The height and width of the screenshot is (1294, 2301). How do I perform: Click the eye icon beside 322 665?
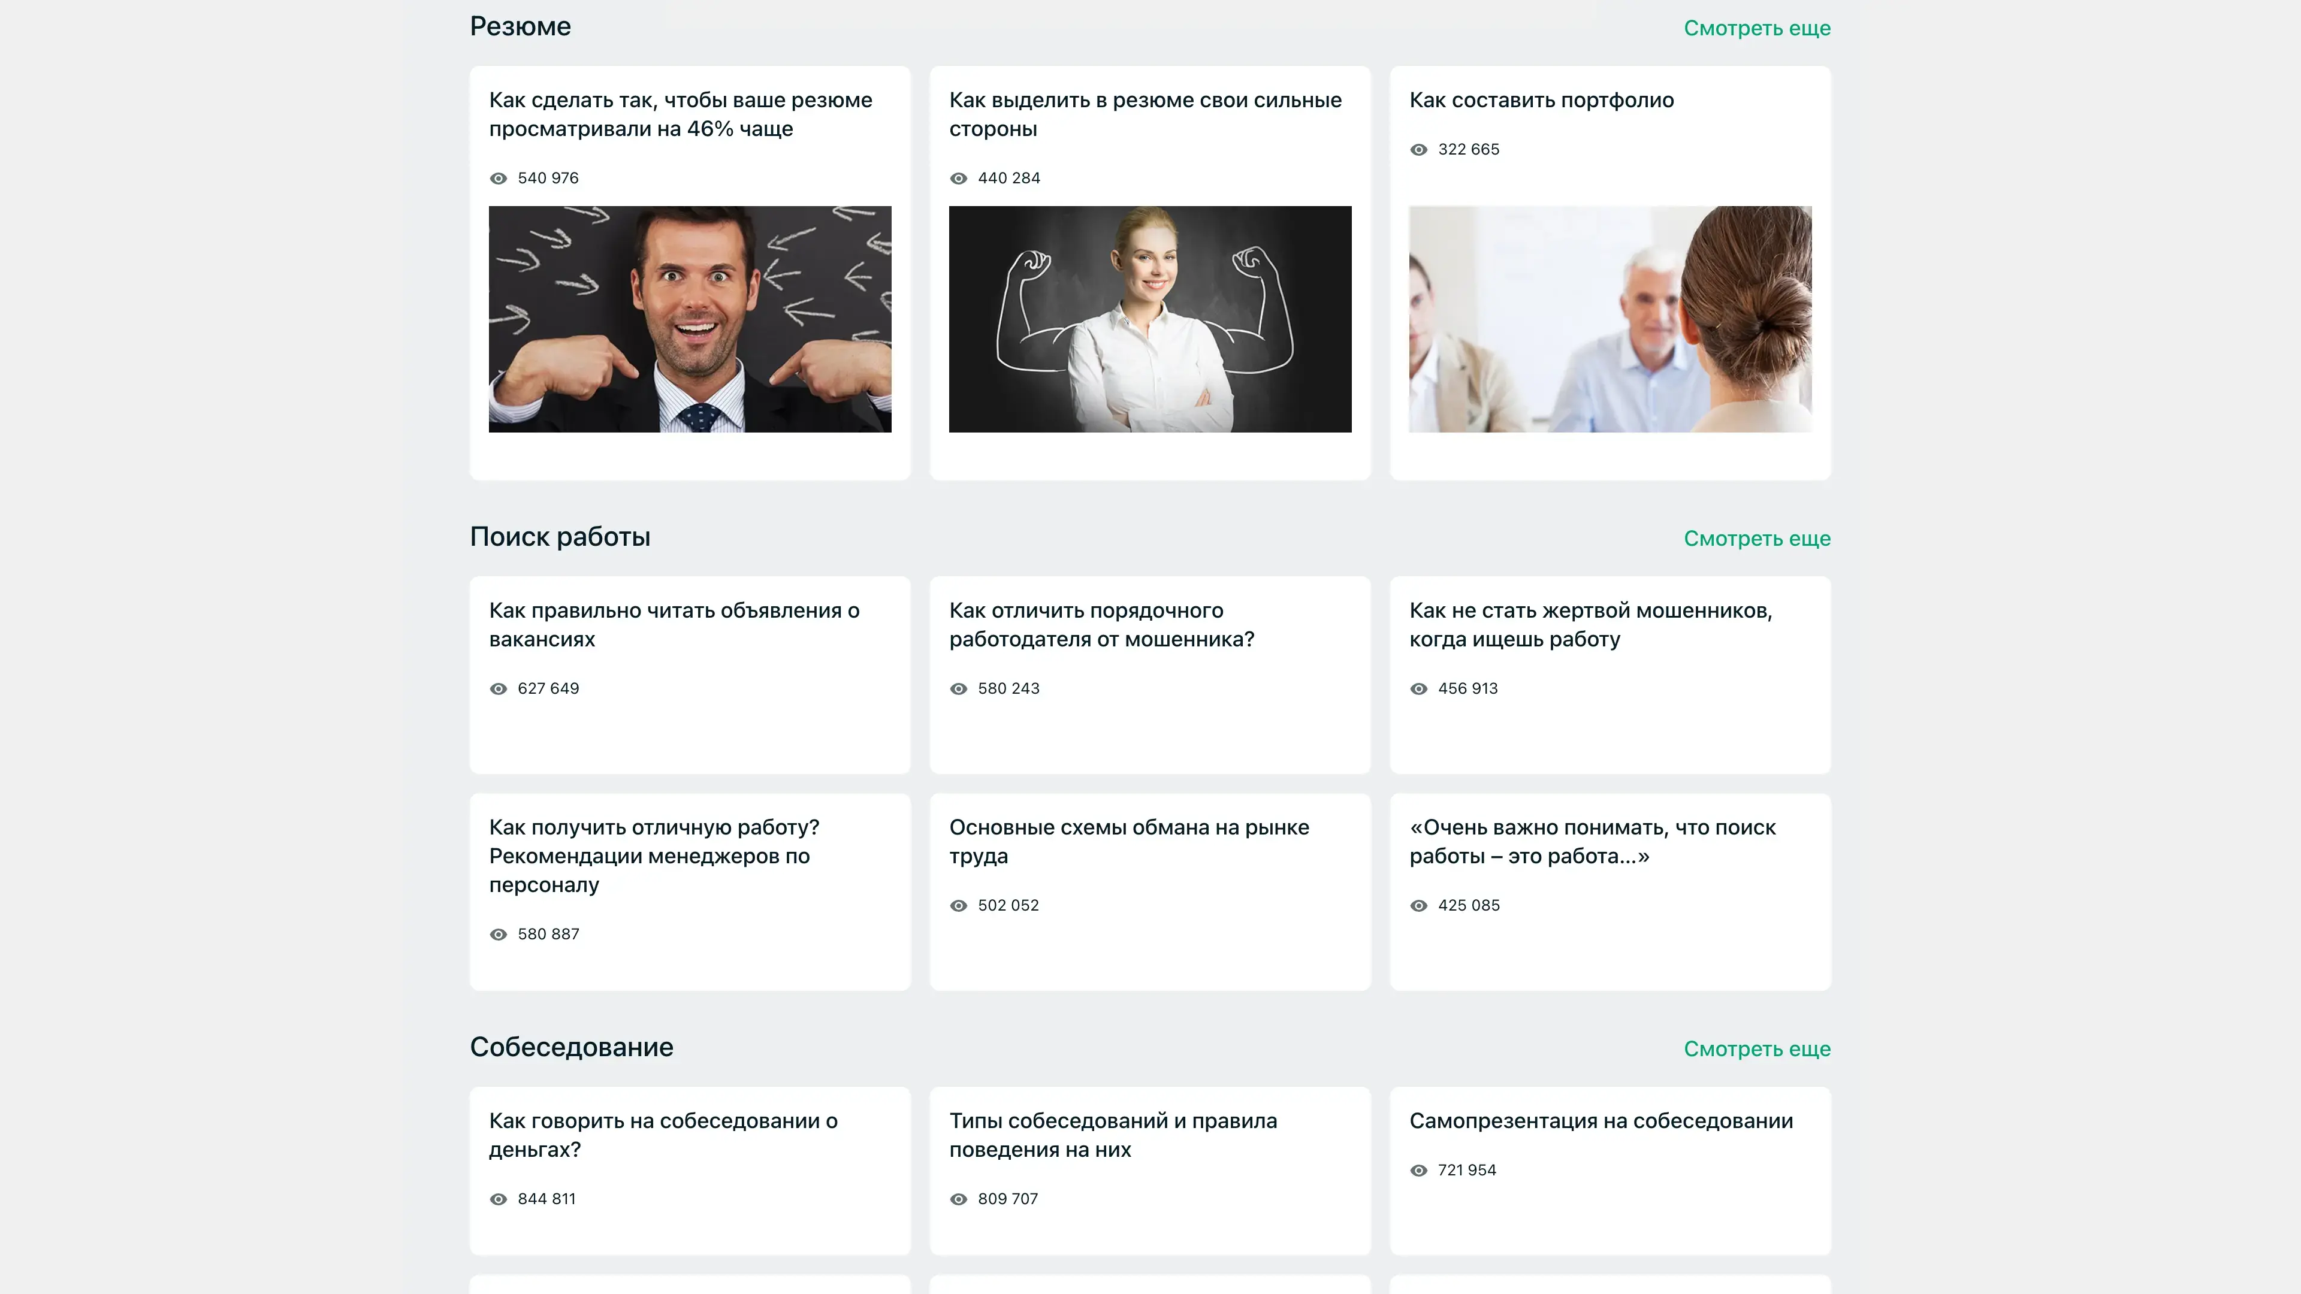tap(1418, 150)
